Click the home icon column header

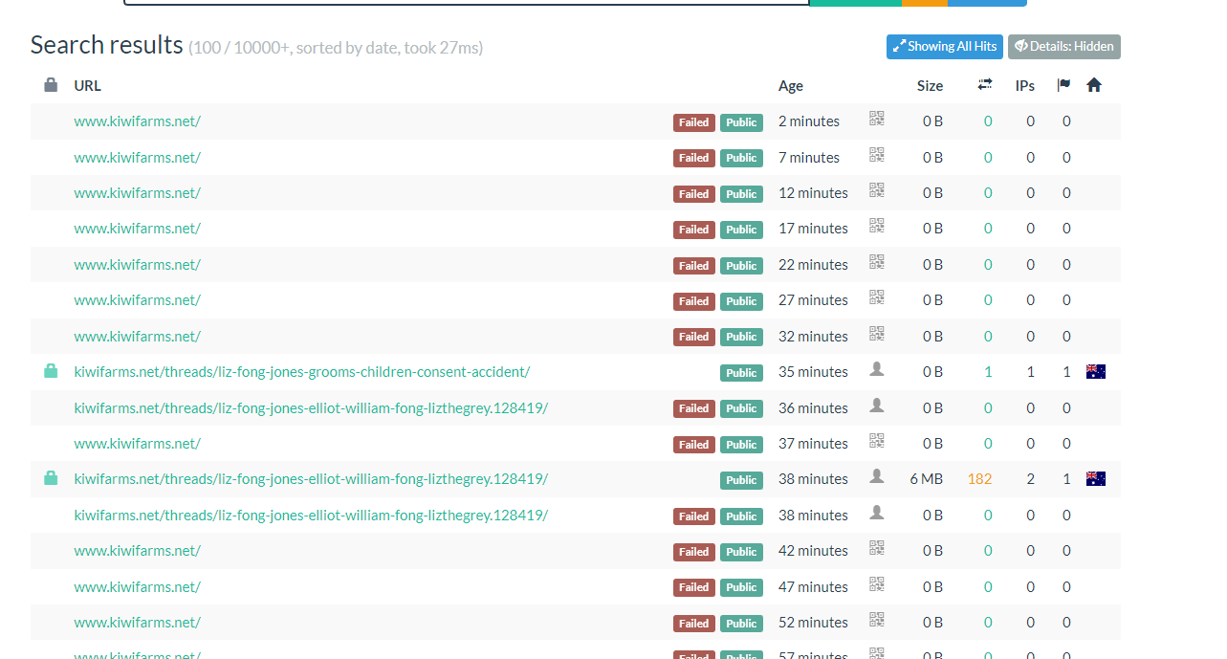click(x=1094, y=85)
